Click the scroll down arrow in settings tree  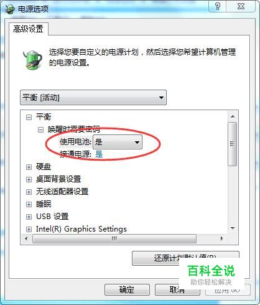[x=233, y=228]
